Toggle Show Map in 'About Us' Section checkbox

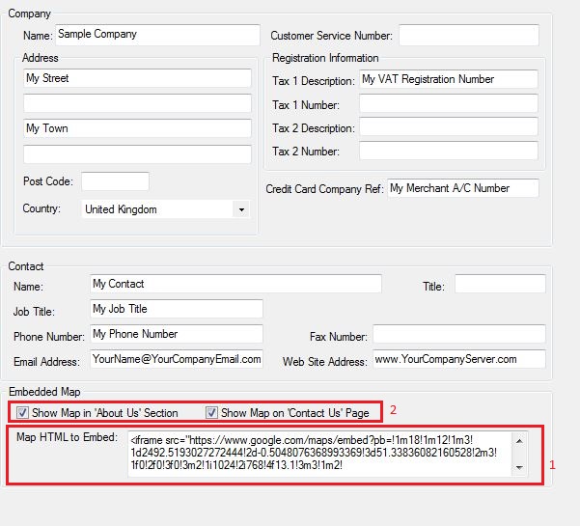pyautogui.click(x=22, y=413)
